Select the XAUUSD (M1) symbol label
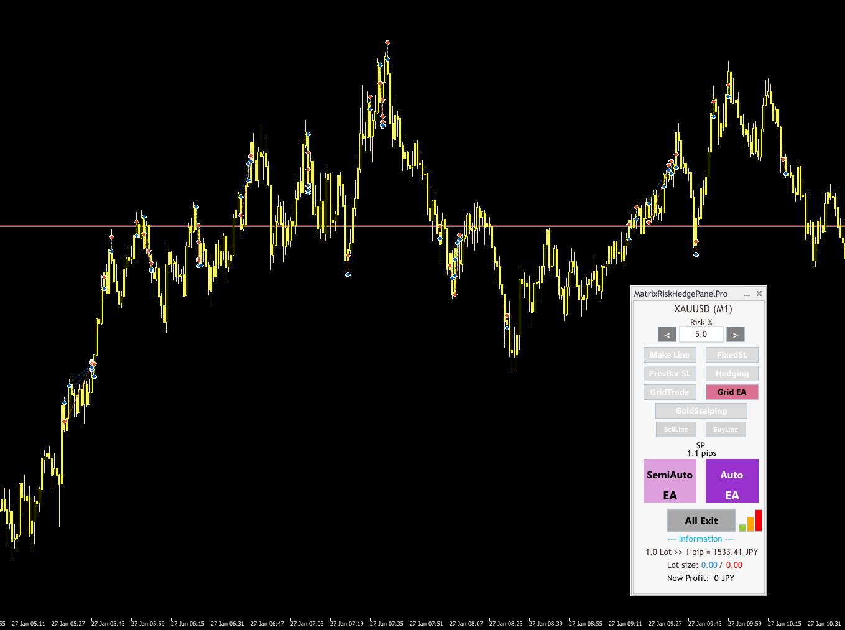 [x=703, y=309]
